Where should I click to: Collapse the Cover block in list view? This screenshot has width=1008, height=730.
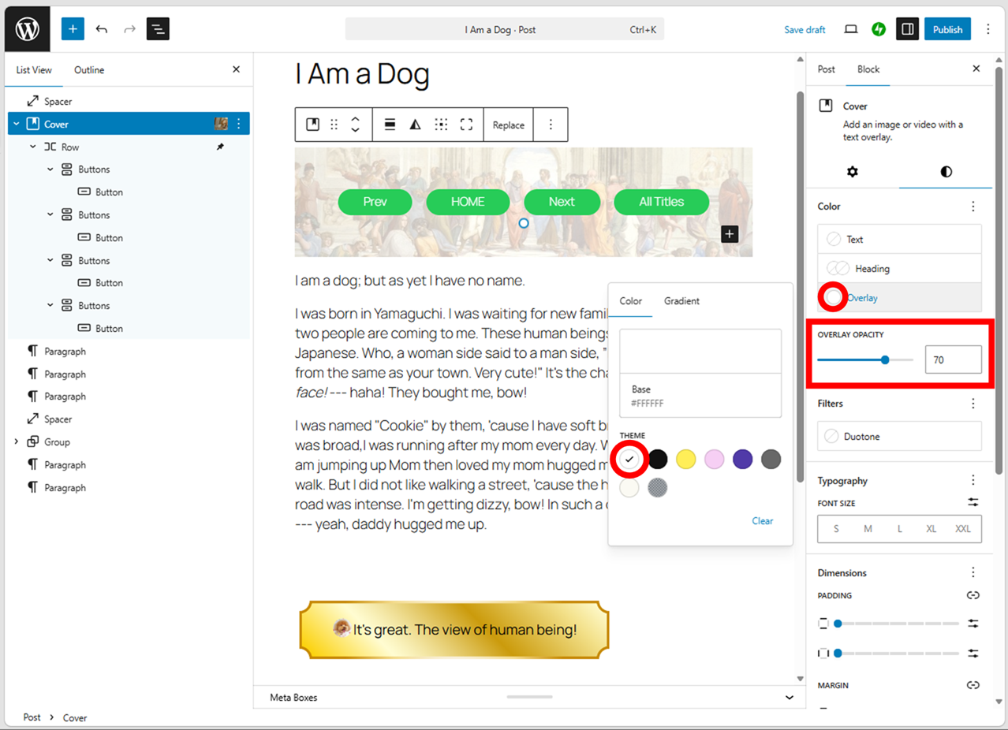coord(17,124)
